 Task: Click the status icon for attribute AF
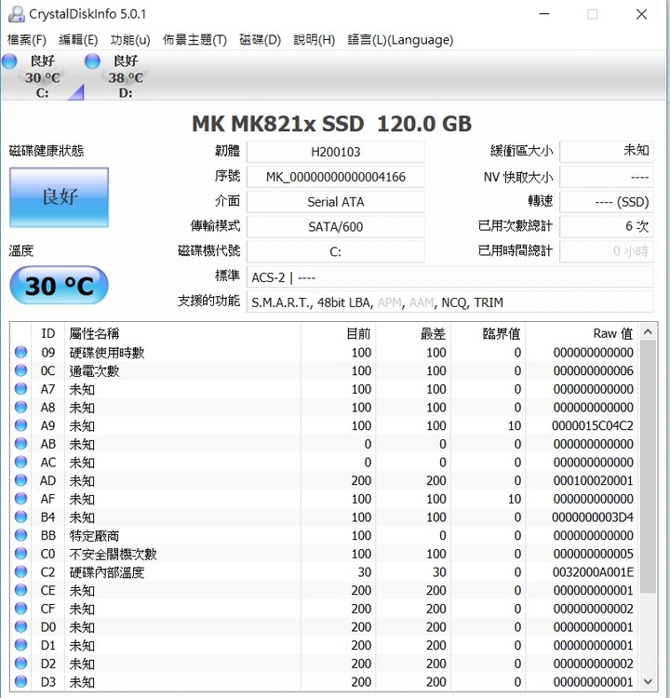(20, 498)
